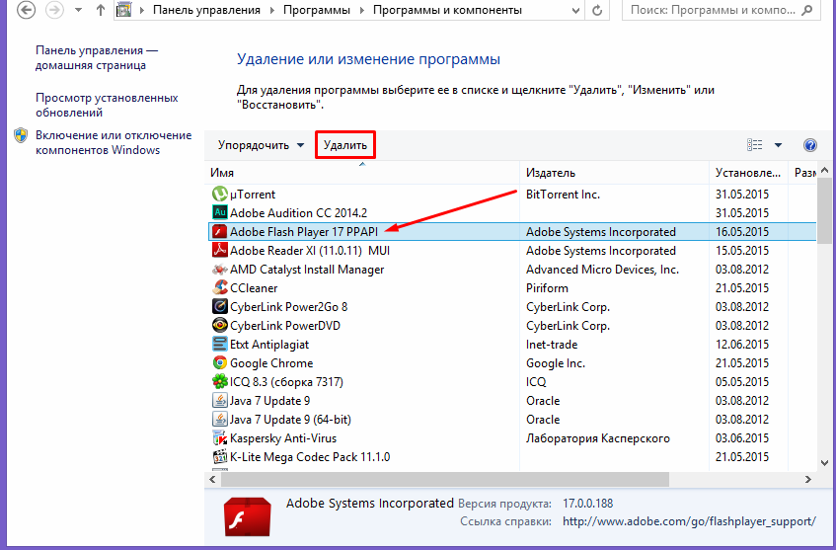Viewport: 836px width, 550px height.
Task: Click the Inet-trade publisher cell
Action: click(x=552, y=344)
